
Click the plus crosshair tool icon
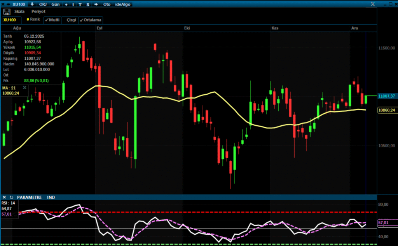[x=66, y=4]
